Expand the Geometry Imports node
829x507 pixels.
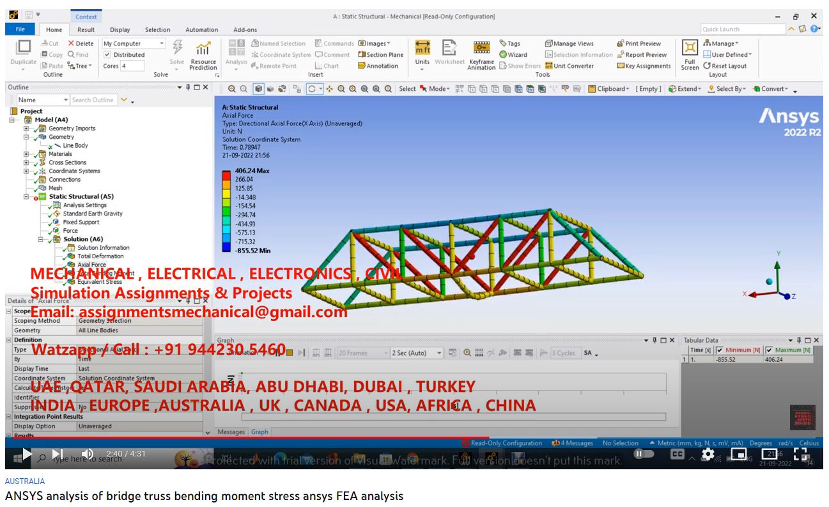pyautogui.click(x=26, y=129)
